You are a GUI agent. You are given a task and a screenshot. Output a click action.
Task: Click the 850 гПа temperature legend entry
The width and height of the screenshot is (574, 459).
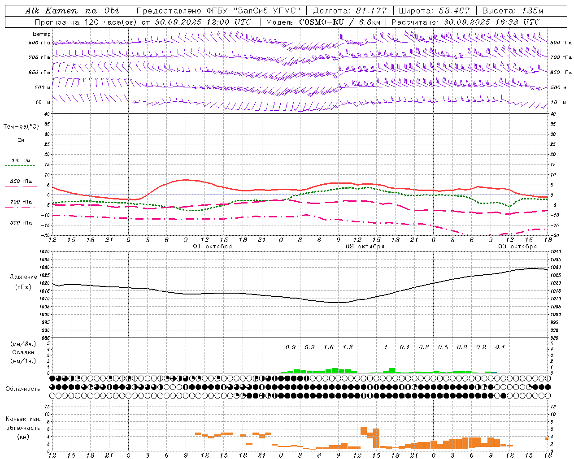click(21, 182)
